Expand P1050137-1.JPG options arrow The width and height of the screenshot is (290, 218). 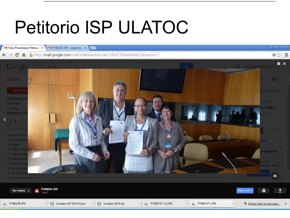[x=234, y=203]
